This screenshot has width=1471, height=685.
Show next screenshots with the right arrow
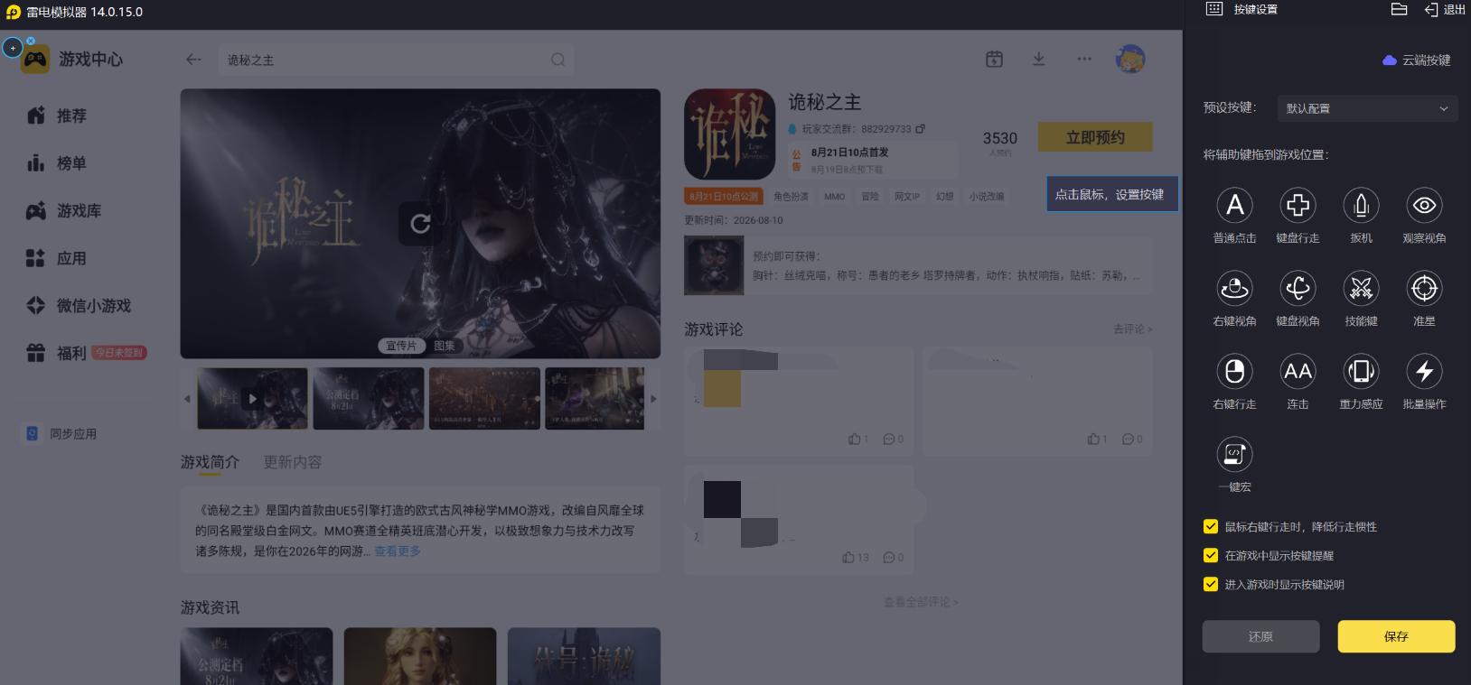pos(653,398)
